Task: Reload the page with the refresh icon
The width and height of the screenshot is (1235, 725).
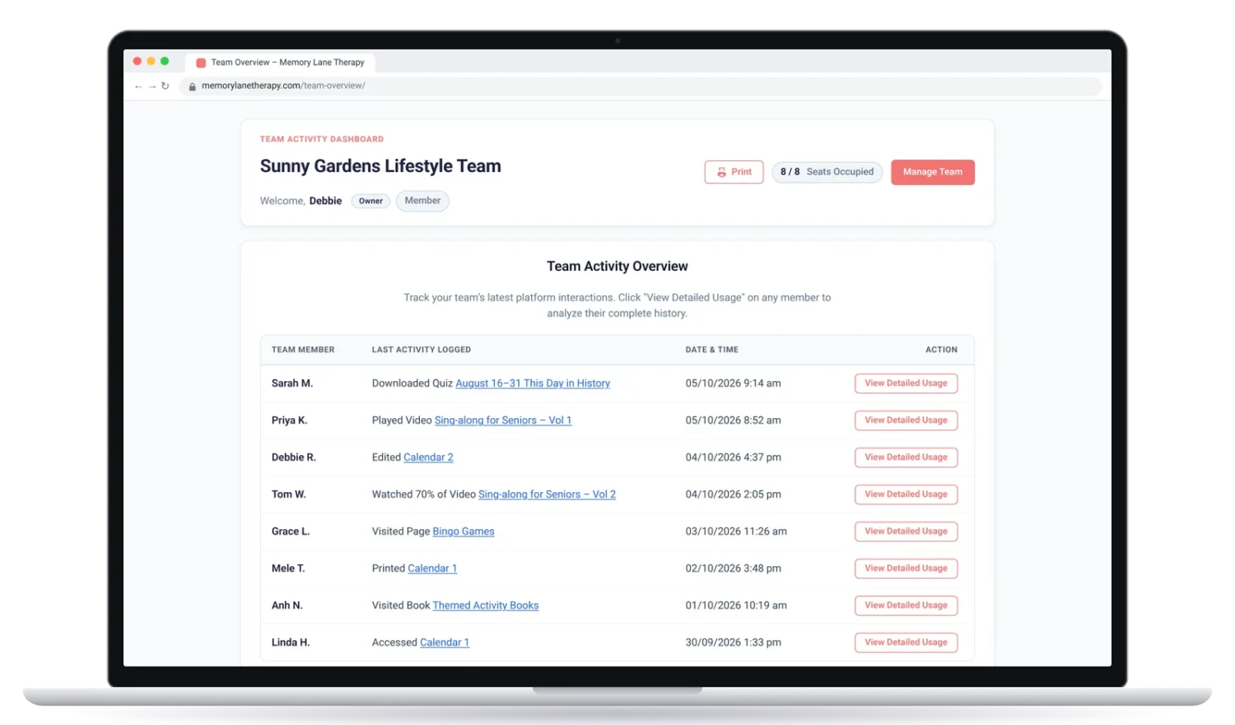Action: point(165,86)
